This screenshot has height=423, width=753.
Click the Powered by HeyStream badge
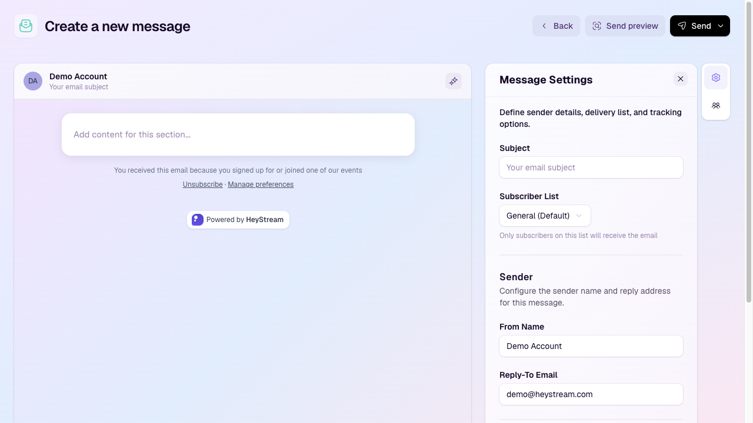point(238,220)
